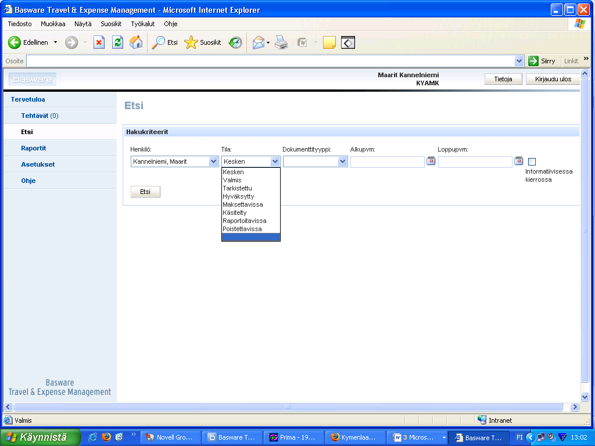Print the page with the printer icon
Screen dimensions: 595x446
pyautogui.click(x=281, y=42)
